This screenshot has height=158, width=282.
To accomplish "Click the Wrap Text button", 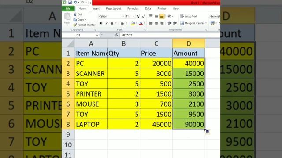I will 189,16.
